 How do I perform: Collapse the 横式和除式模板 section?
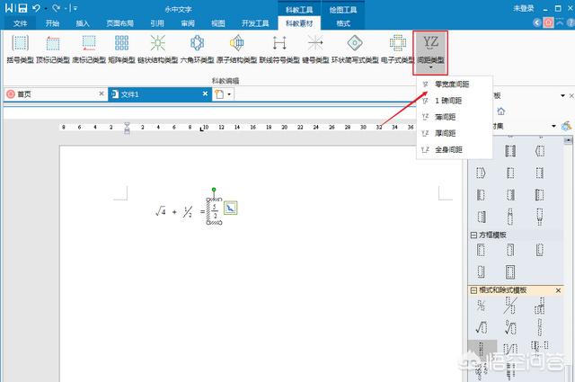[473, 290]
